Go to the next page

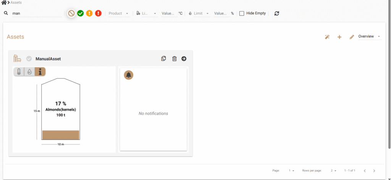pyautogui.click(x=374, y=170)
